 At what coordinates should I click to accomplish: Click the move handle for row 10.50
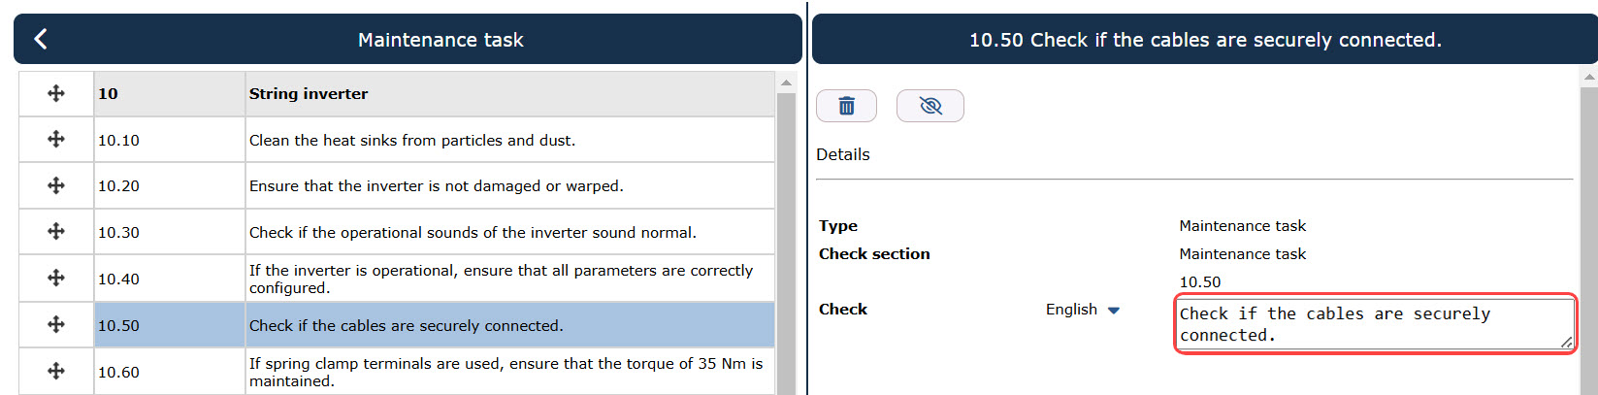(56, 325)
